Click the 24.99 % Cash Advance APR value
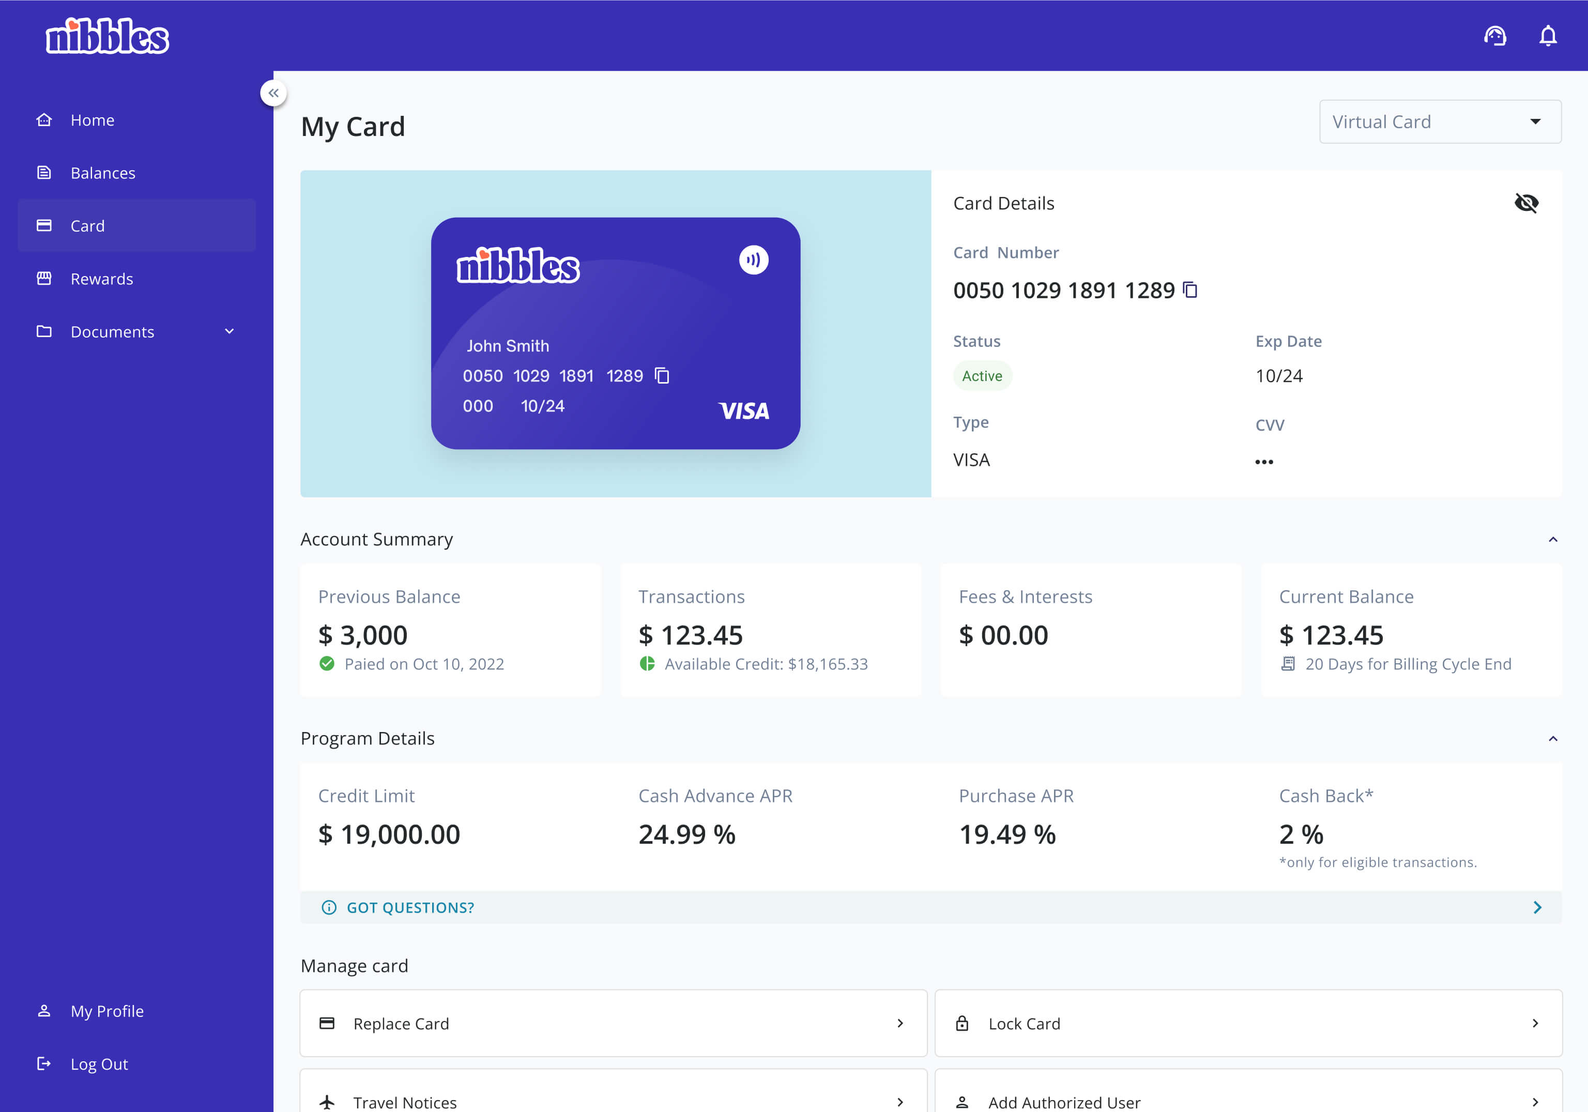This screenshot has width=1588, height=1112. pyautogui.click(x=687, y=834)
